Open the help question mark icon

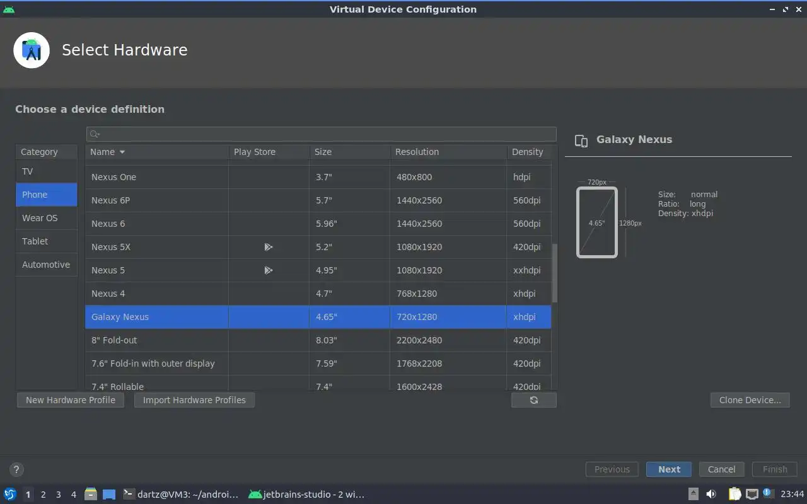16,469
